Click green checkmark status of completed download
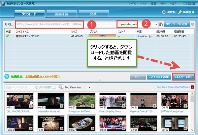 coord(7,36)
